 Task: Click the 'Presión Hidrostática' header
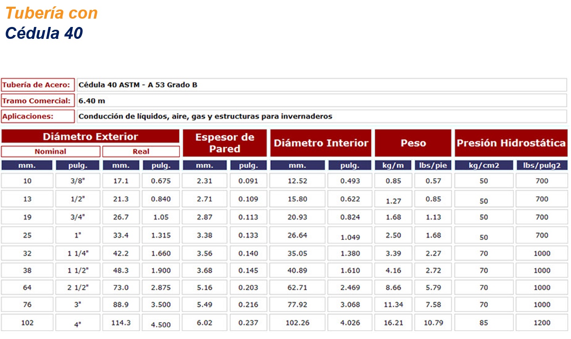(511, 143)
